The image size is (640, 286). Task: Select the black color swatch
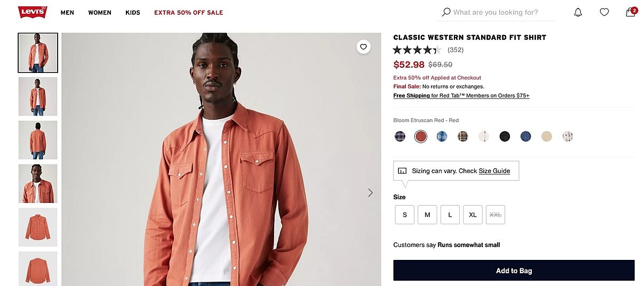pyautogui.click(x=505, y=136)
